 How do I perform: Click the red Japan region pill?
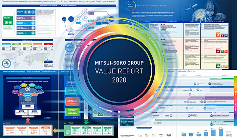[x=48, y=44]
